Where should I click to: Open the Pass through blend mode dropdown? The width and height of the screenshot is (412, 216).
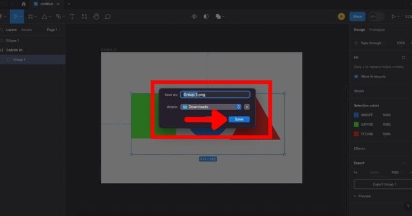pos(373,43)
